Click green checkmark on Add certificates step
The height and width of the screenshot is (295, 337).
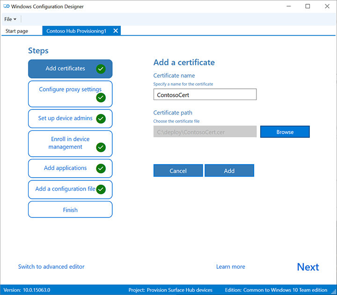tap(101, 69)
